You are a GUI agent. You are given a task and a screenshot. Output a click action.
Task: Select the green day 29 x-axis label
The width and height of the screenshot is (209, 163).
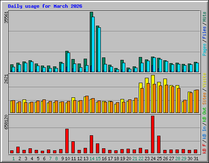pyautogui.click(x=184, y=159)
